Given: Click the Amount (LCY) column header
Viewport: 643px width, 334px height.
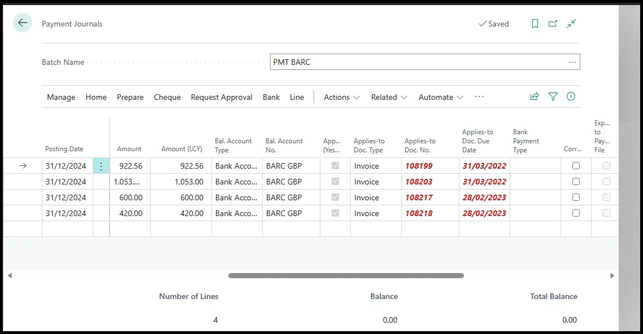Looking at the screenshot, I should click(x=182, y=149).
